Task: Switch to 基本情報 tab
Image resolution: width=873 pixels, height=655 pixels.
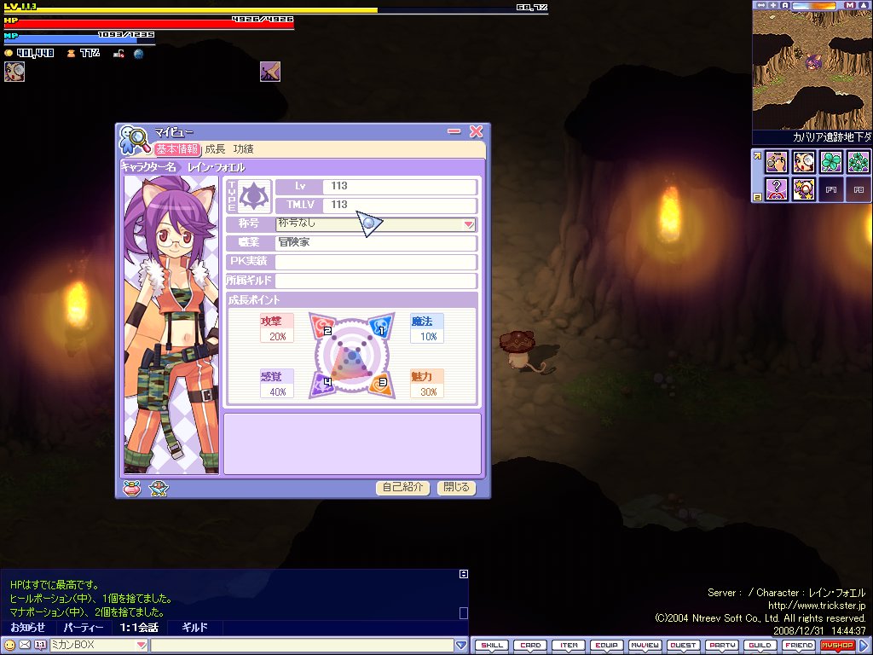Action: (176, 149)
